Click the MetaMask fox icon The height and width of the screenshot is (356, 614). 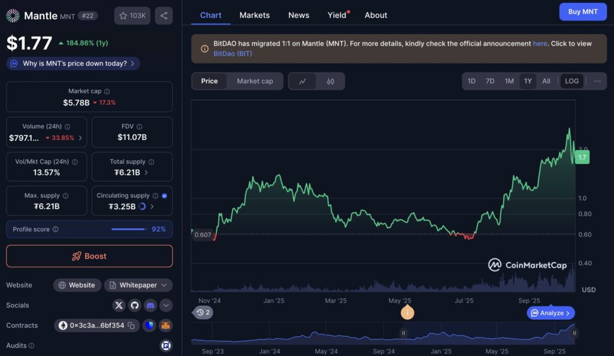(x=165, y=325)
